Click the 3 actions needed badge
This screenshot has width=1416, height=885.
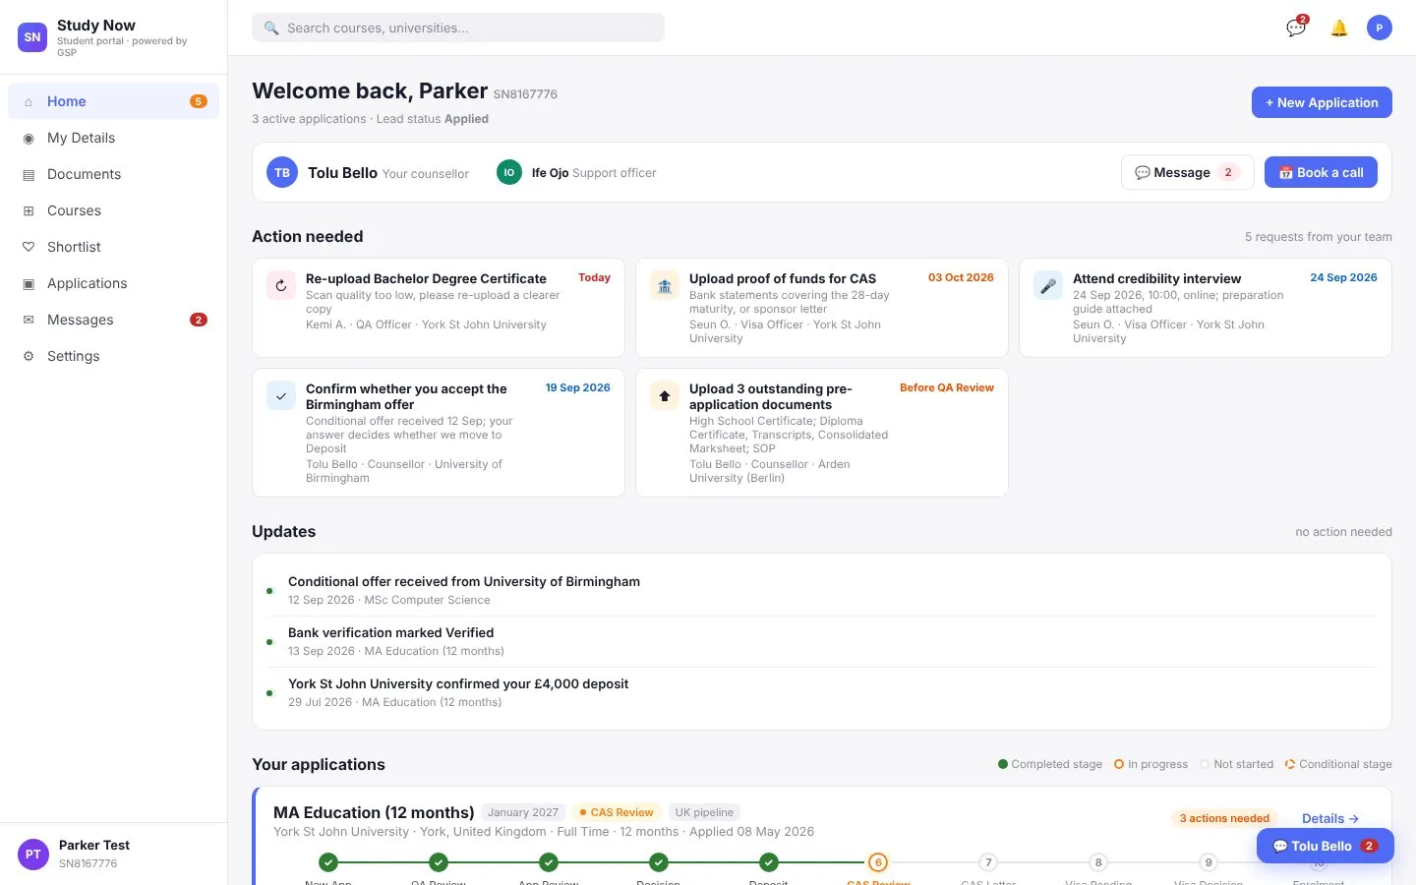coord(1224,818)
